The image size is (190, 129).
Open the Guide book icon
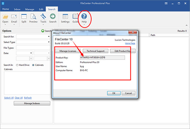75,16
